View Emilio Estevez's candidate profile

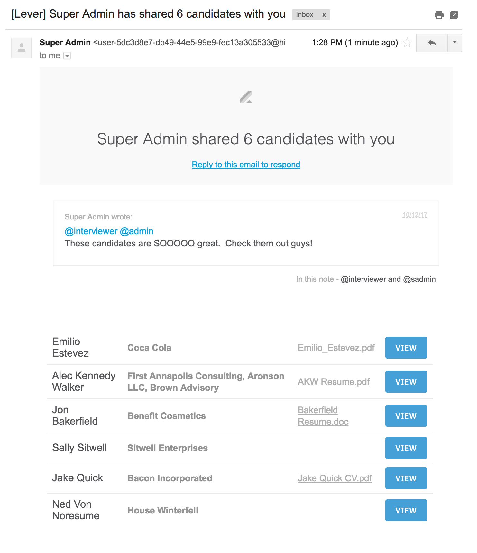click(406, 348)
